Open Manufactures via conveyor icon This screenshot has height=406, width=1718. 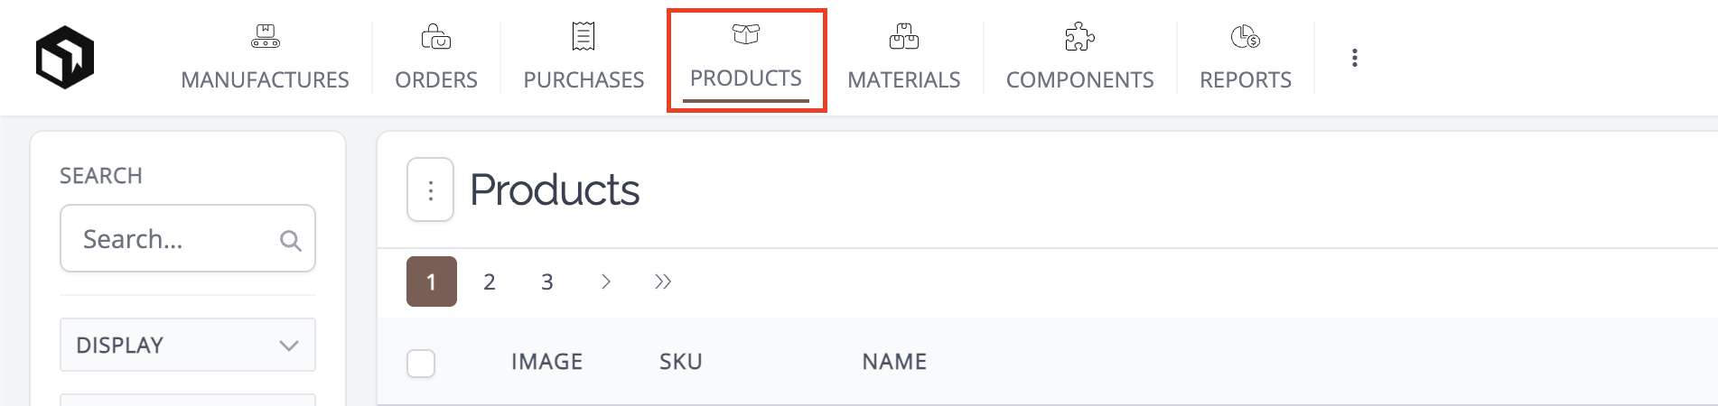tap(265, 36)
